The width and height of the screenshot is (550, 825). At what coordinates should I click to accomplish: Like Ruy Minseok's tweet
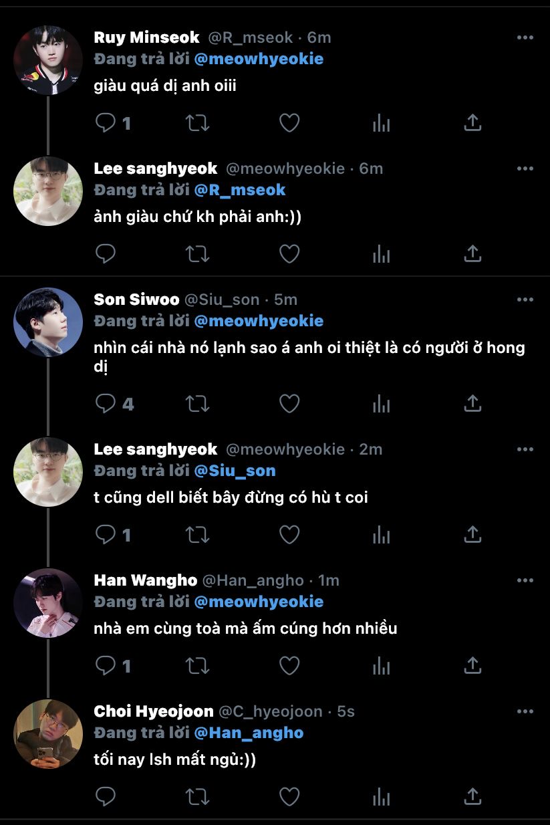tap(289, 123)
